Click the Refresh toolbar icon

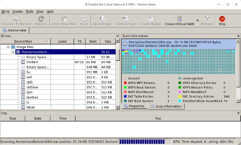pyautogui.click(x=41, y=19)
